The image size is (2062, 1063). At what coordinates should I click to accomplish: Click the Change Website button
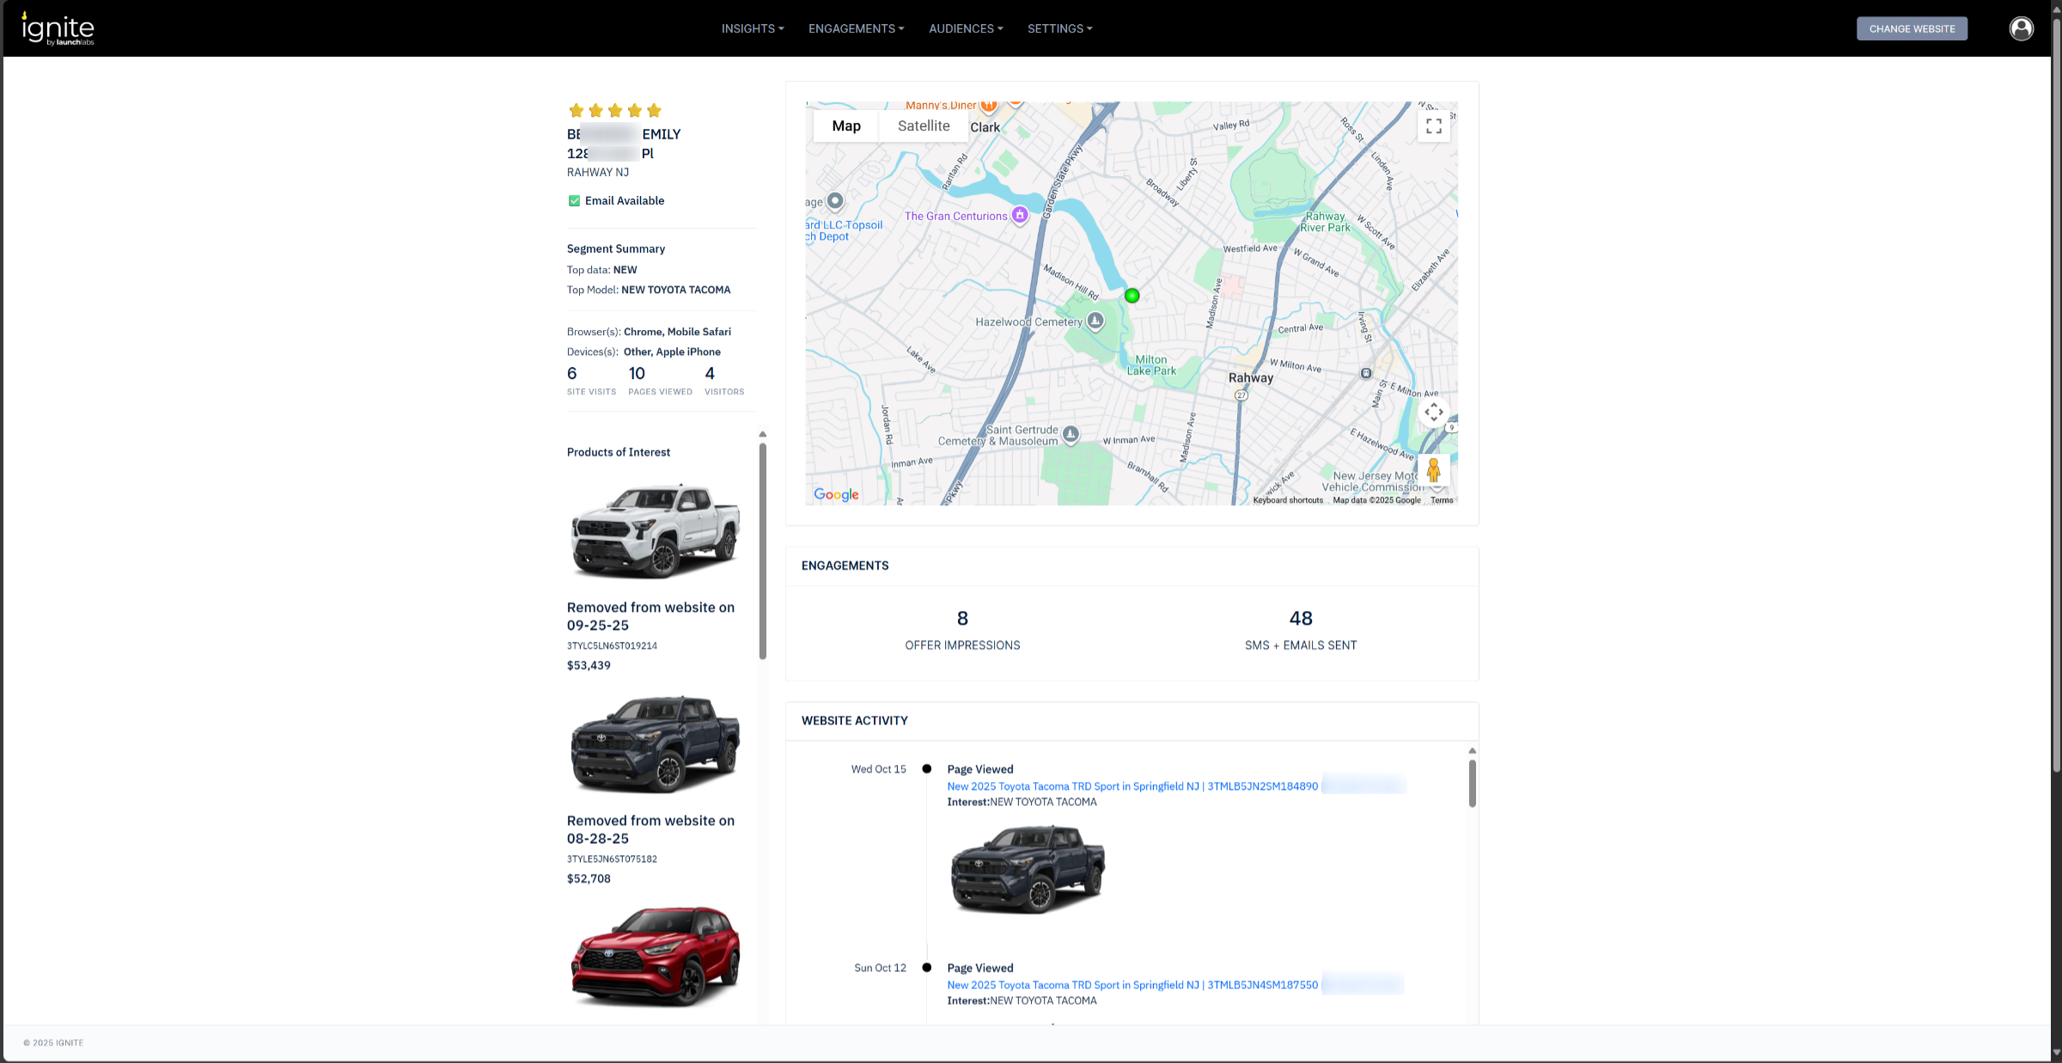click(1912, 28)
